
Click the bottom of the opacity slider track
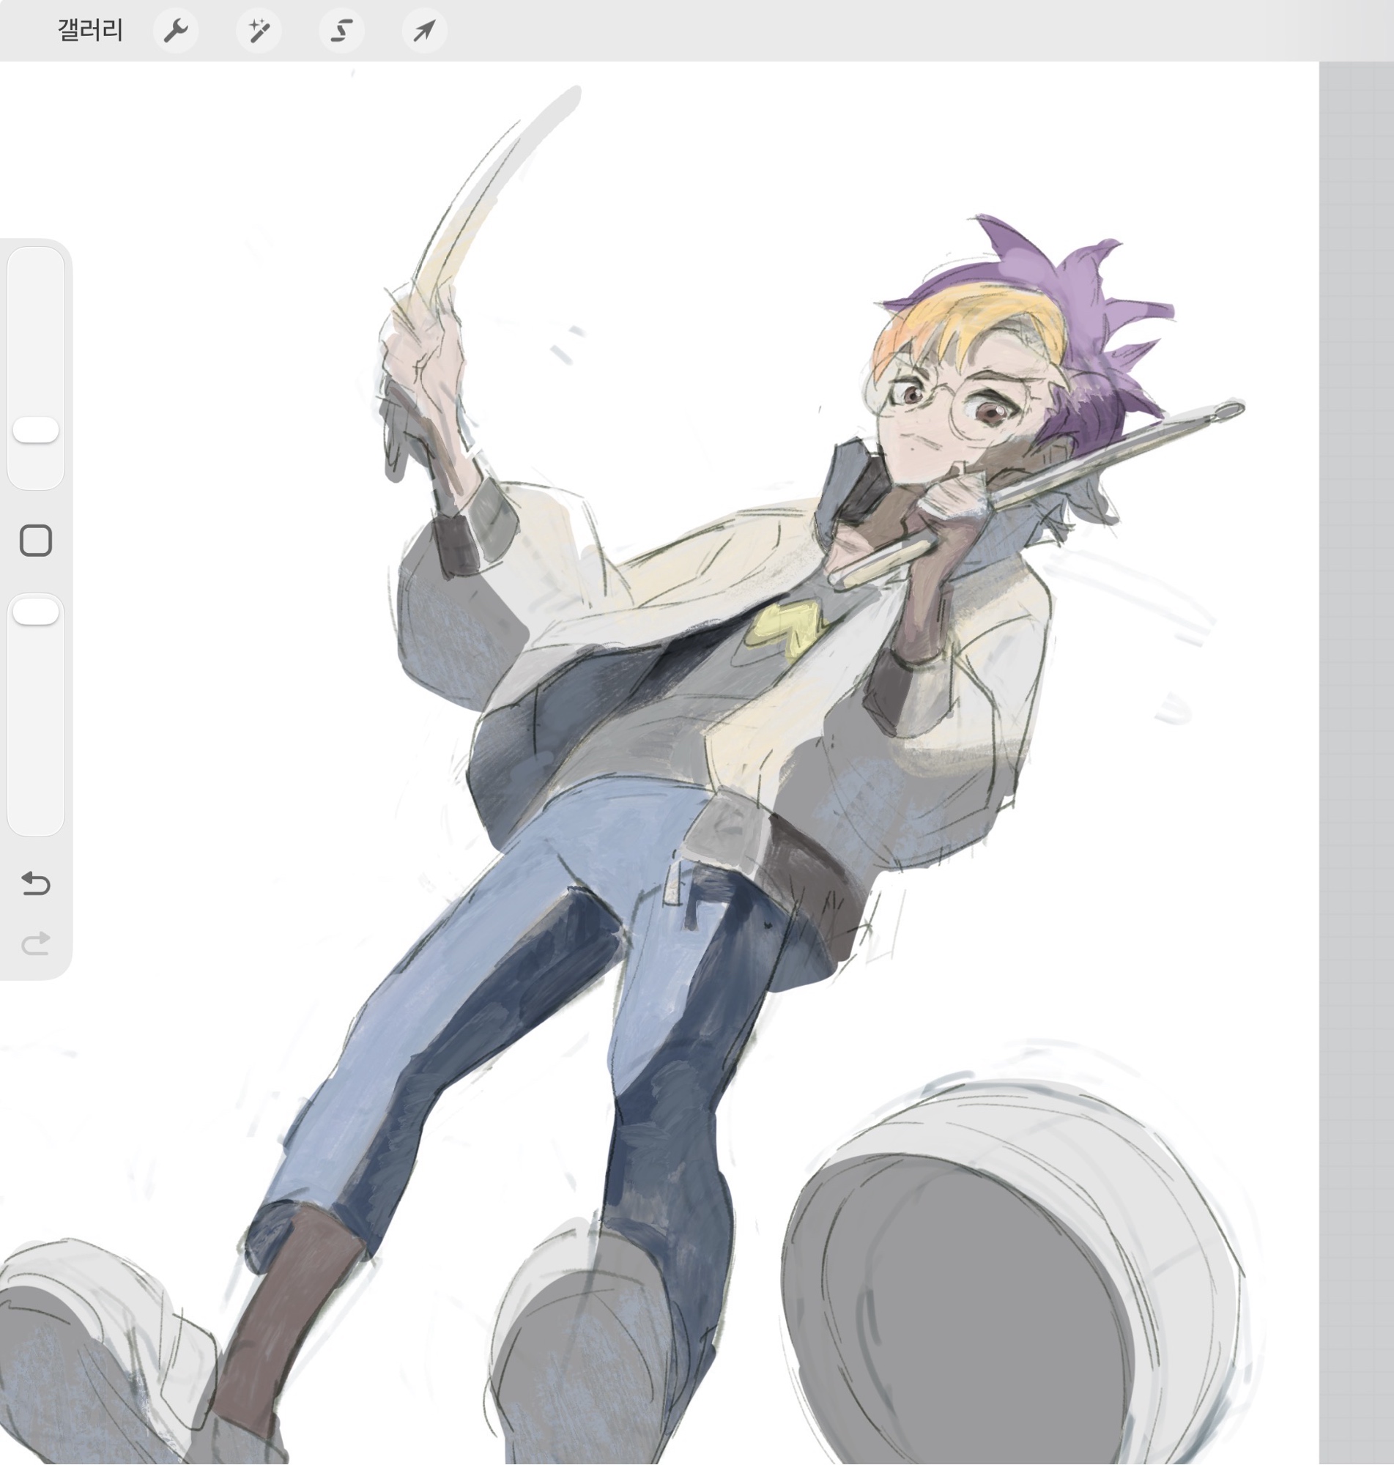[x=36, y=821]
